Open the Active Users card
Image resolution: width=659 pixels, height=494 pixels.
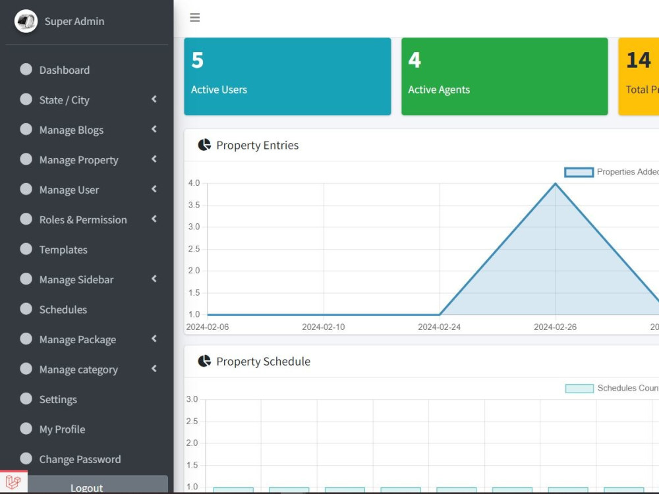click(287, 76)
